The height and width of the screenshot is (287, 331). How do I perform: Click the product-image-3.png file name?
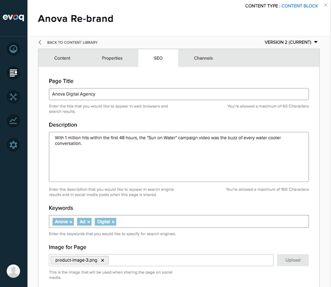pos(76,260)
